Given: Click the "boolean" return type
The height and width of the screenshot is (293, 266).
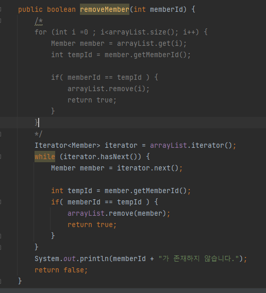Looking at the screenshot, I should pyautogui.click(x=61, y=9).
